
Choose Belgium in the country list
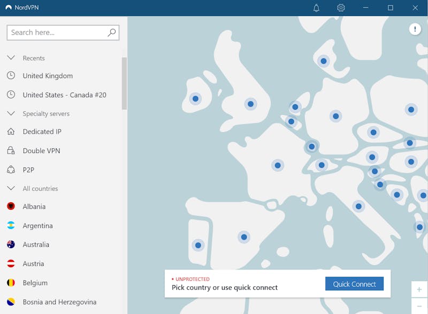(35, 283)
